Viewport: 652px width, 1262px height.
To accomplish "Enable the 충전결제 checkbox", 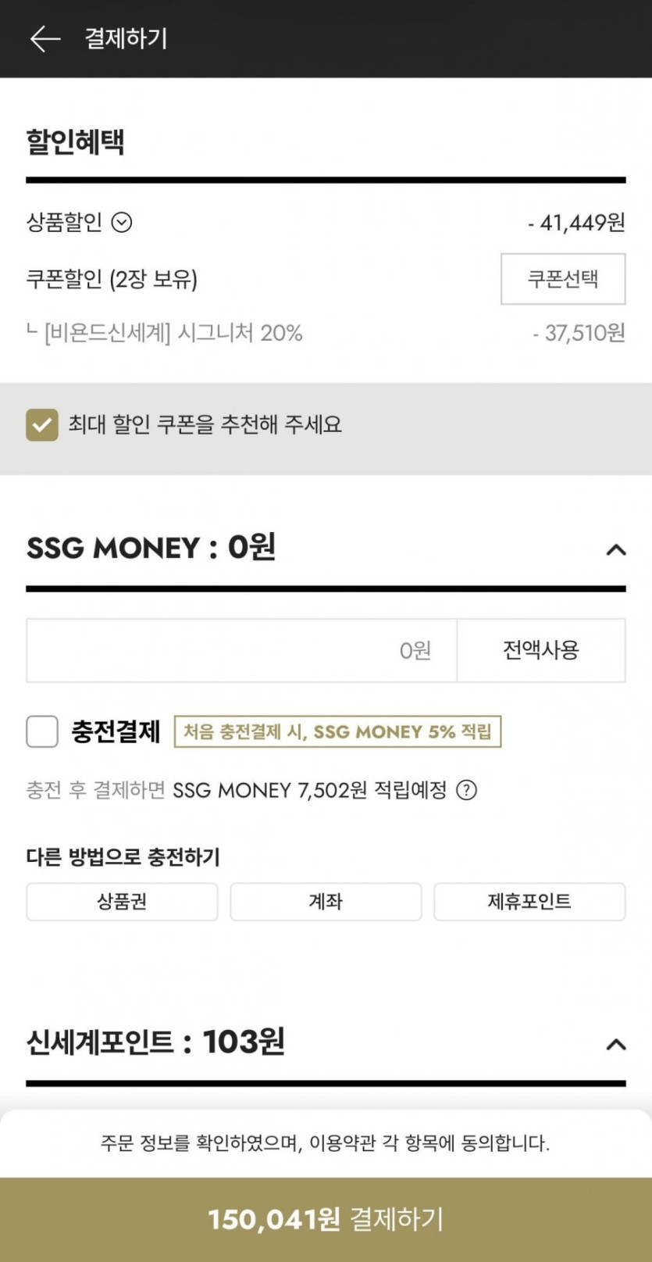I will [x=42, y=732].
